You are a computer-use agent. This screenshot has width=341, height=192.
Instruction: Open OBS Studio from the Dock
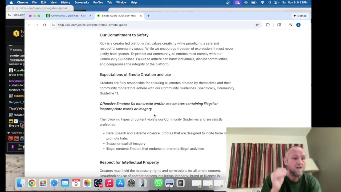(x=98, y=183)
